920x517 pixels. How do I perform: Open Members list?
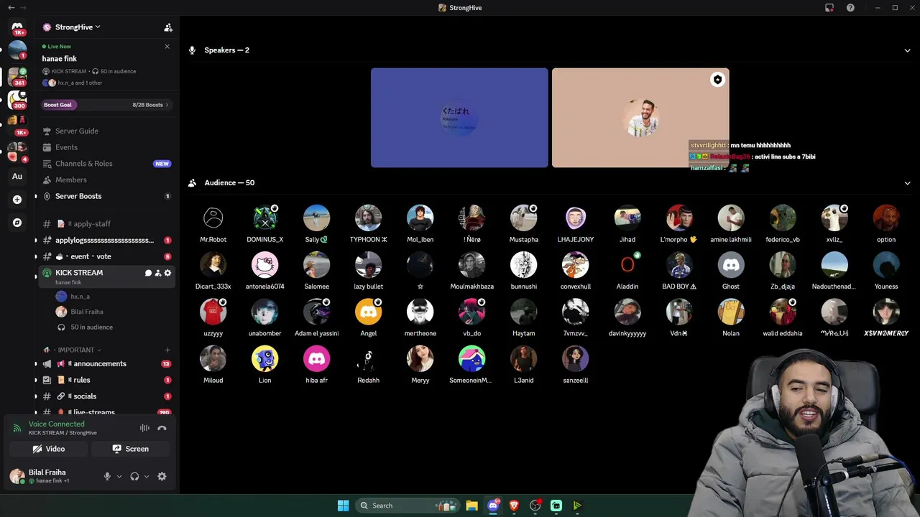tap(106, 180)
